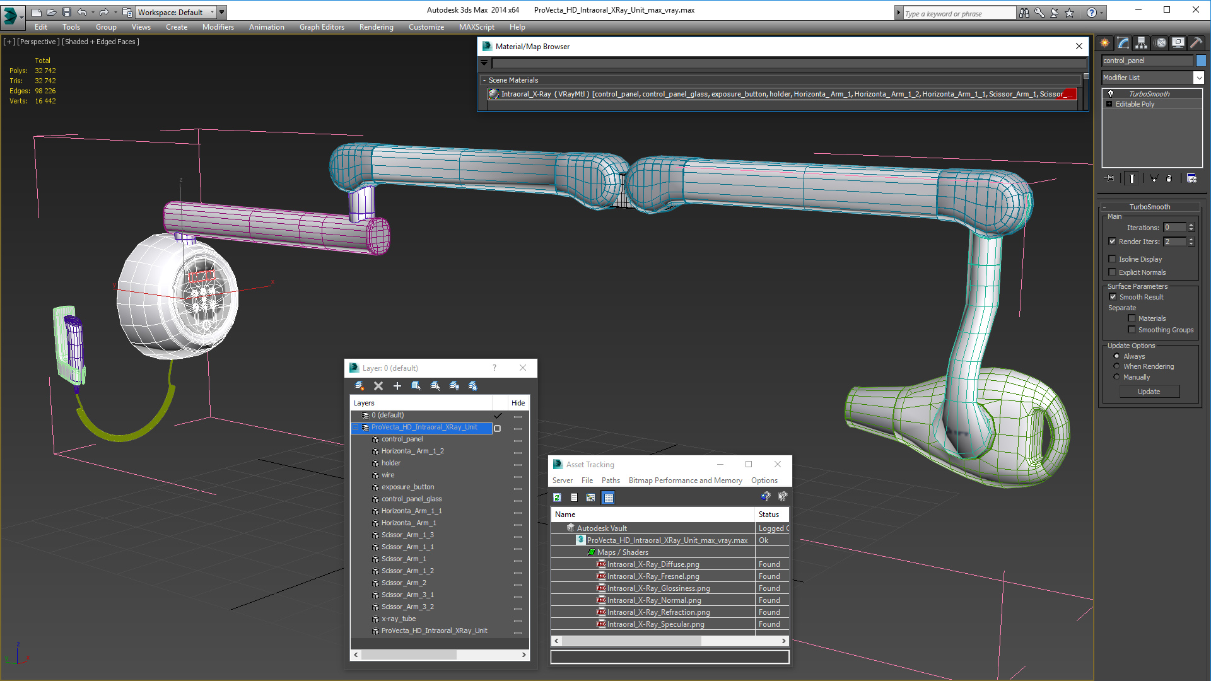Click Make Unique icon below stack
This screenshot has width=1211, height=681.
(1154, 178)
